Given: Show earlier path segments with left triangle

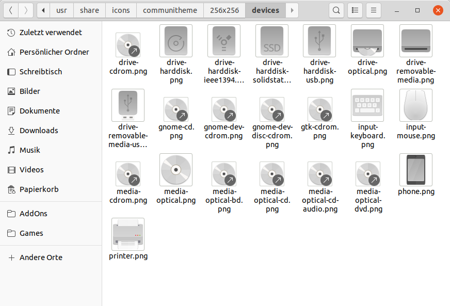Looking at the screenshot, I should click(x=43, y=10).
